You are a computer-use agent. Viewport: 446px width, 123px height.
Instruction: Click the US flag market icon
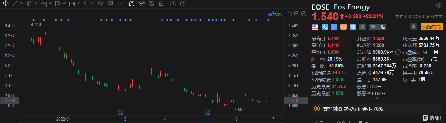[x=315, y=27]
